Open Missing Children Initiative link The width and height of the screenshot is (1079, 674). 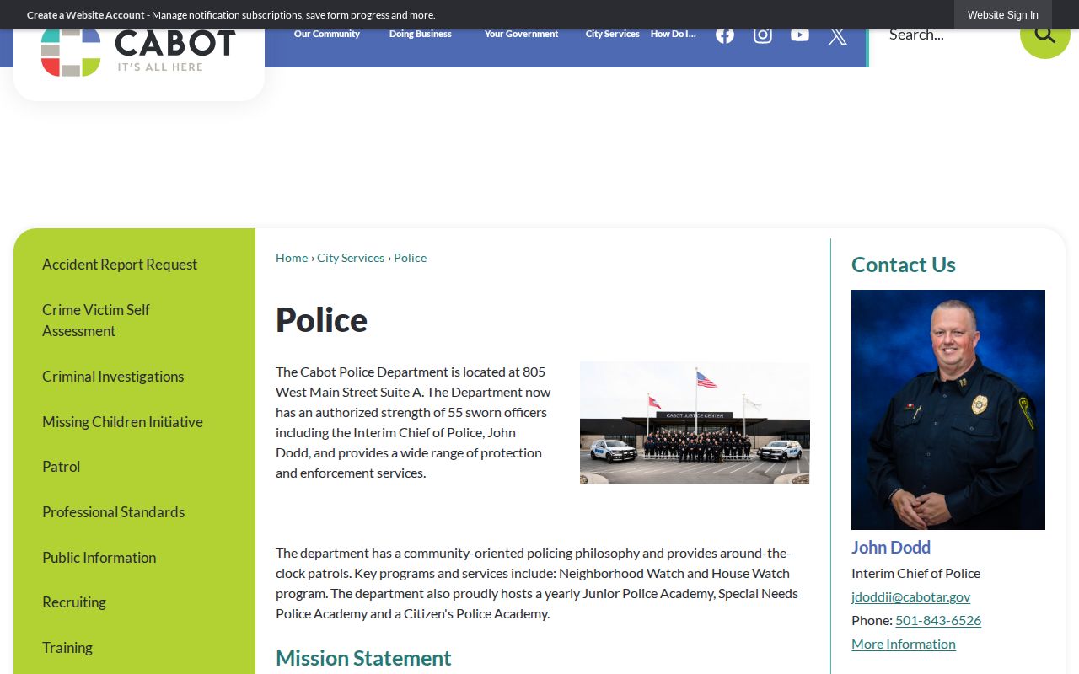coord(122,422)
